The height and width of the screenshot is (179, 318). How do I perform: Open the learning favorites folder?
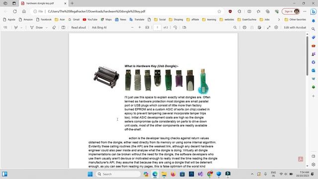[x=209, y=19]
